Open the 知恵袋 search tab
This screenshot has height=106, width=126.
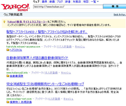(77, 2)
